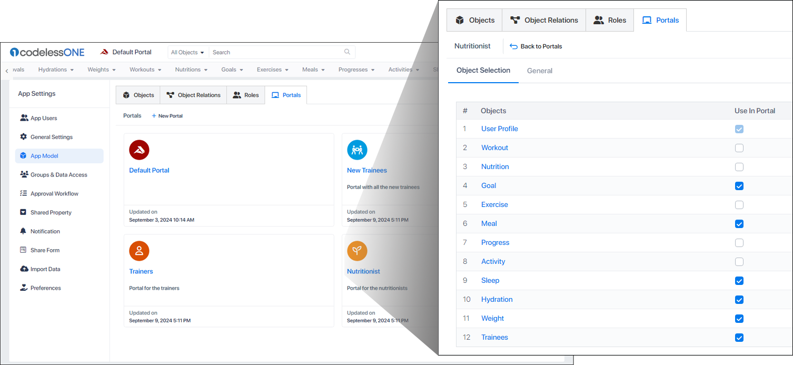Viewport: 793px width, 365px height.
Task: Click Back to Portals link
Action: (x=536, y=46)
